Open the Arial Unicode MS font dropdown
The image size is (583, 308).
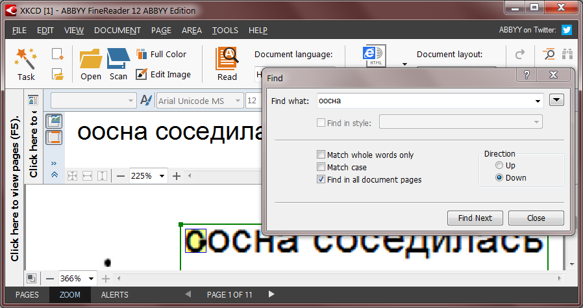pos(238,101)
